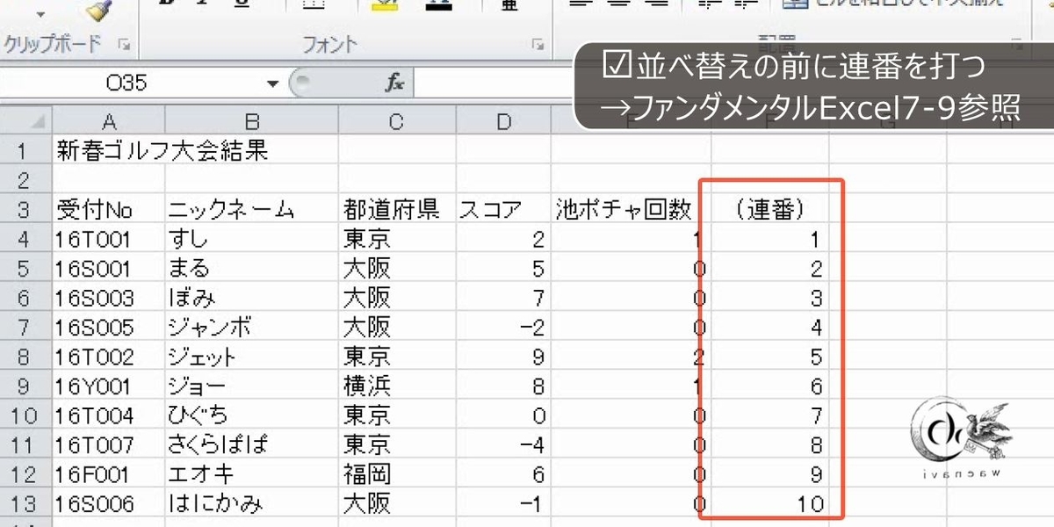Select 大阪 cell in はにかみ row
Image resolution: width=1054 pixels, height=527 pixels.
point(396,504)
